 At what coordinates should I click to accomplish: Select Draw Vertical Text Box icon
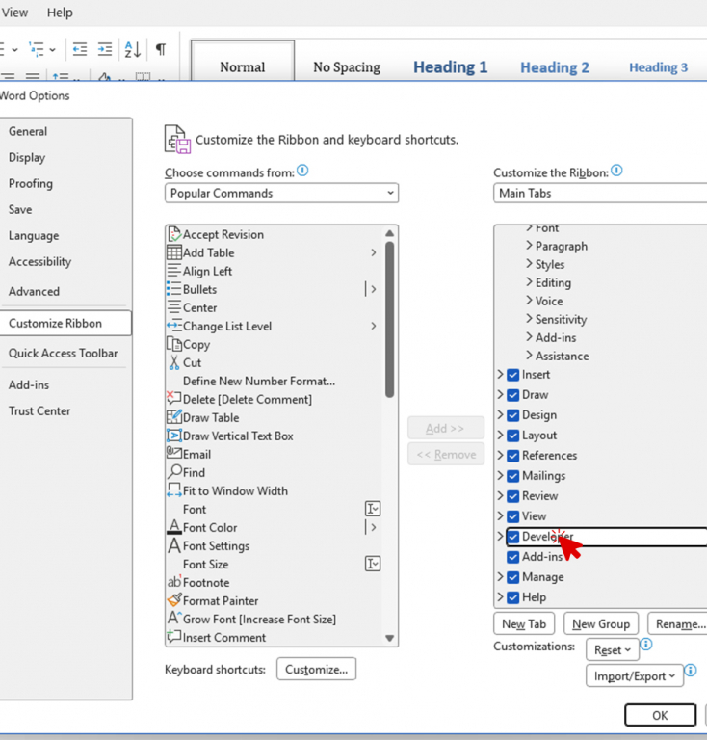(x=174, y=436)
